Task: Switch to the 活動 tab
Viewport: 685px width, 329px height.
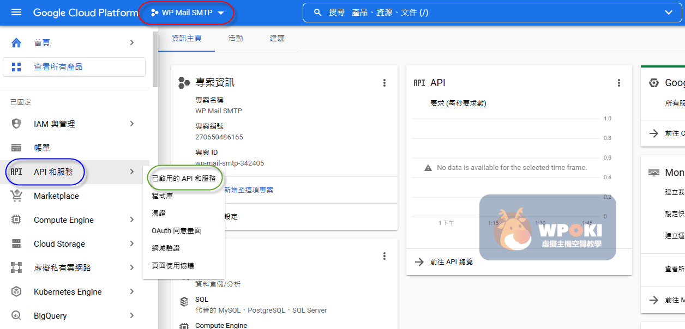Action: [236, 39]
